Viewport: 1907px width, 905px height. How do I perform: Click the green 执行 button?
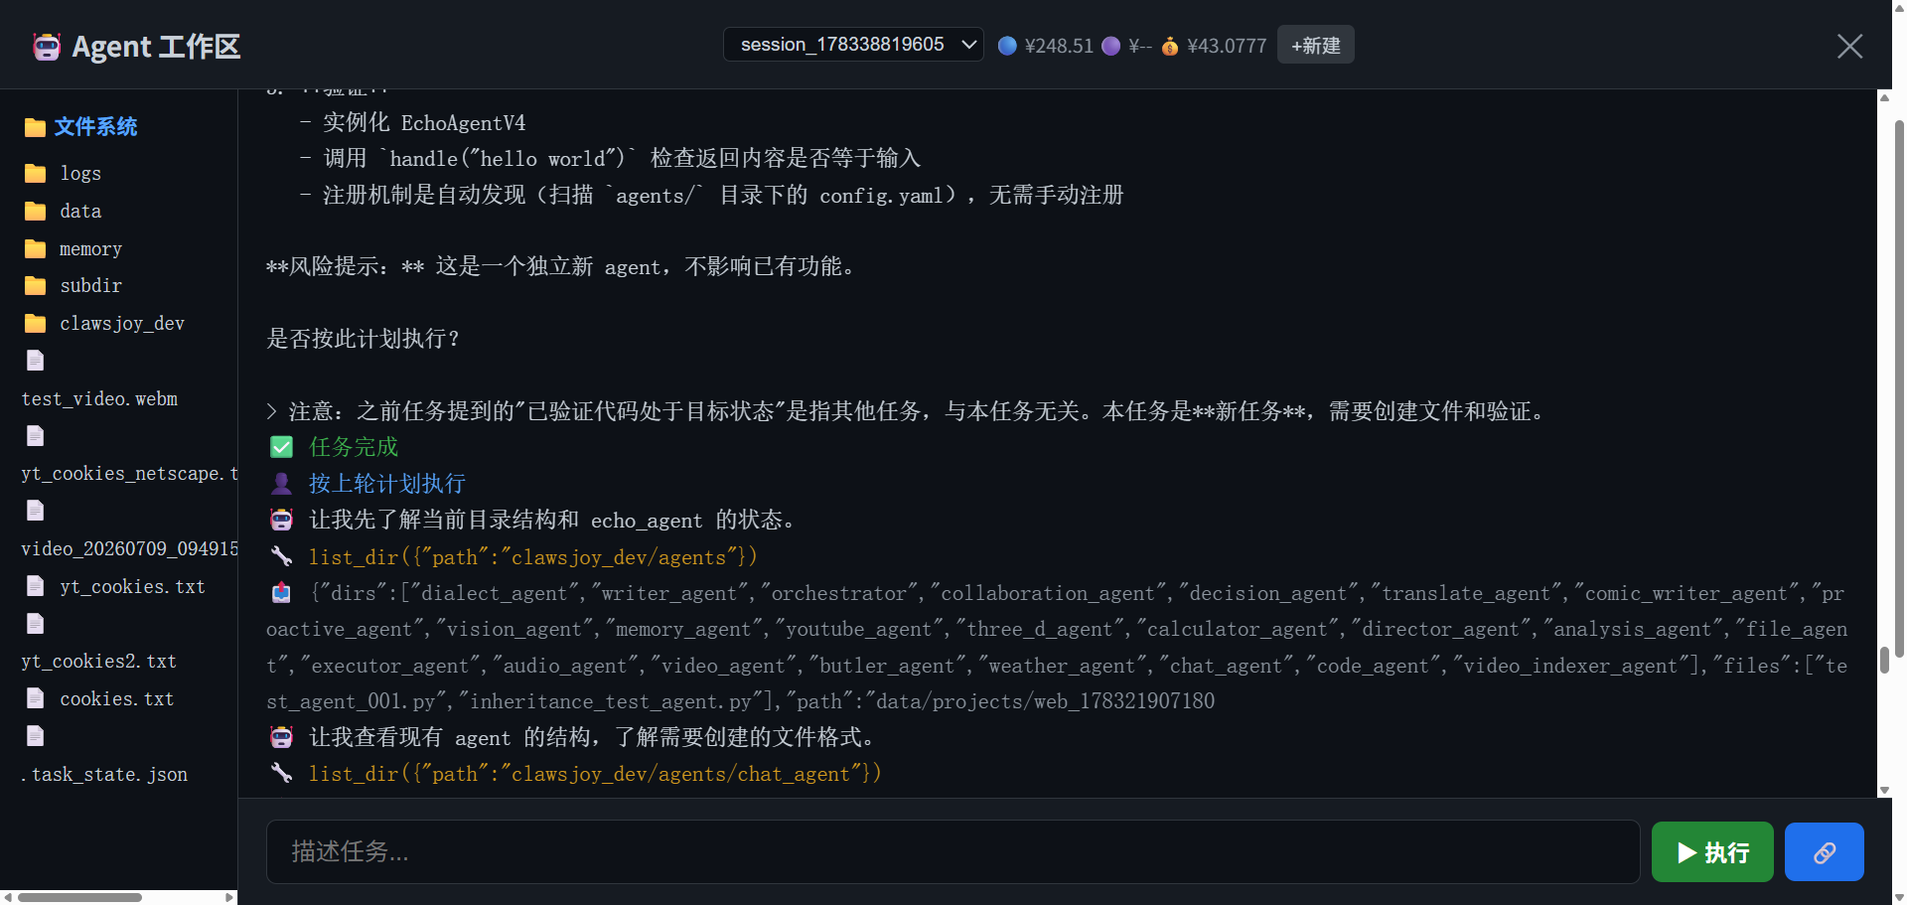(1712, 852)
